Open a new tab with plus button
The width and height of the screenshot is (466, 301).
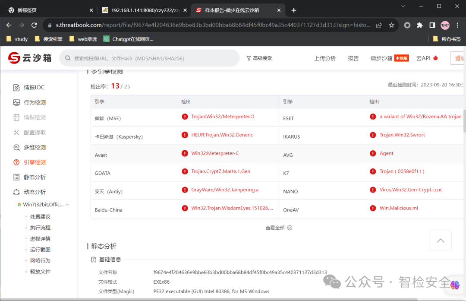tap(294, 10)
